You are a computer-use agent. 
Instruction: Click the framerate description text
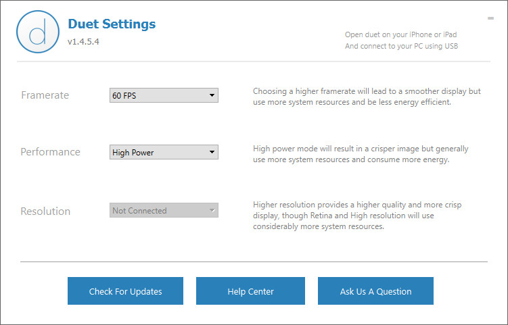(367, 97)
